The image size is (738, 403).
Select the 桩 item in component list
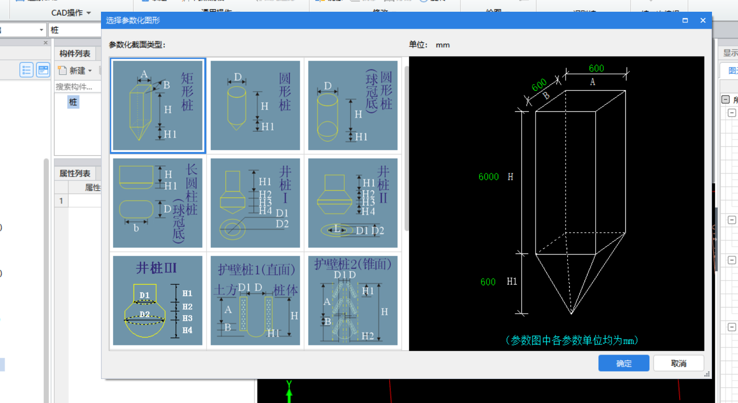(x=73, y=102)
